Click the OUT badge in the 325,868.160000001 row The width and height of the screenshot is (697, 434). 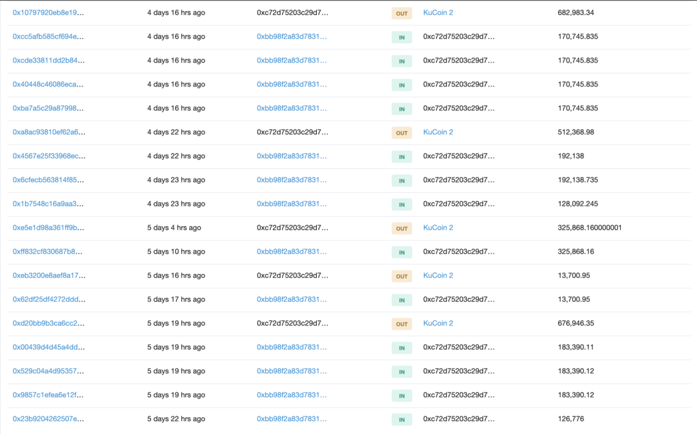(x=401, y=228)
